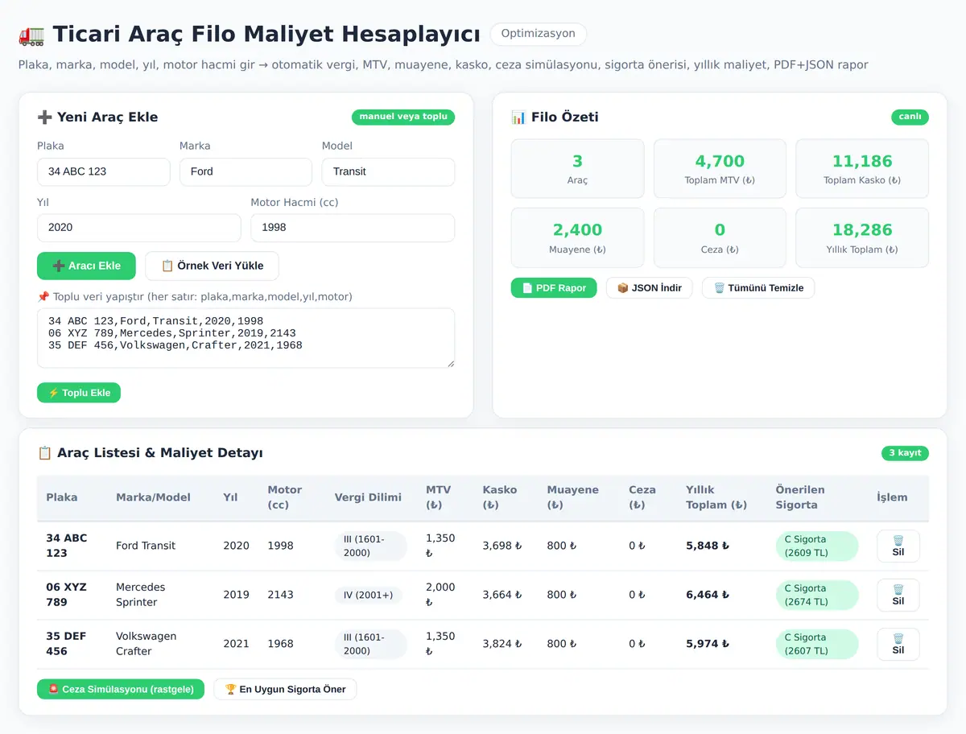
Task: Click the Toplu Ekle button
Action: [x=79, y=393]
